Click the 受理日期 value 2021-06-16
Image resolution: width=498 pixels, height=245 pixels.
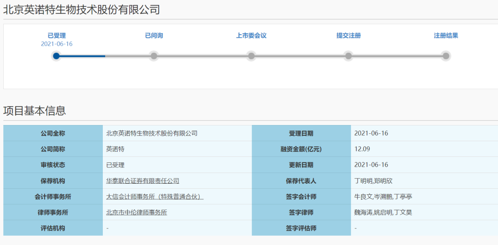[371, 133]
